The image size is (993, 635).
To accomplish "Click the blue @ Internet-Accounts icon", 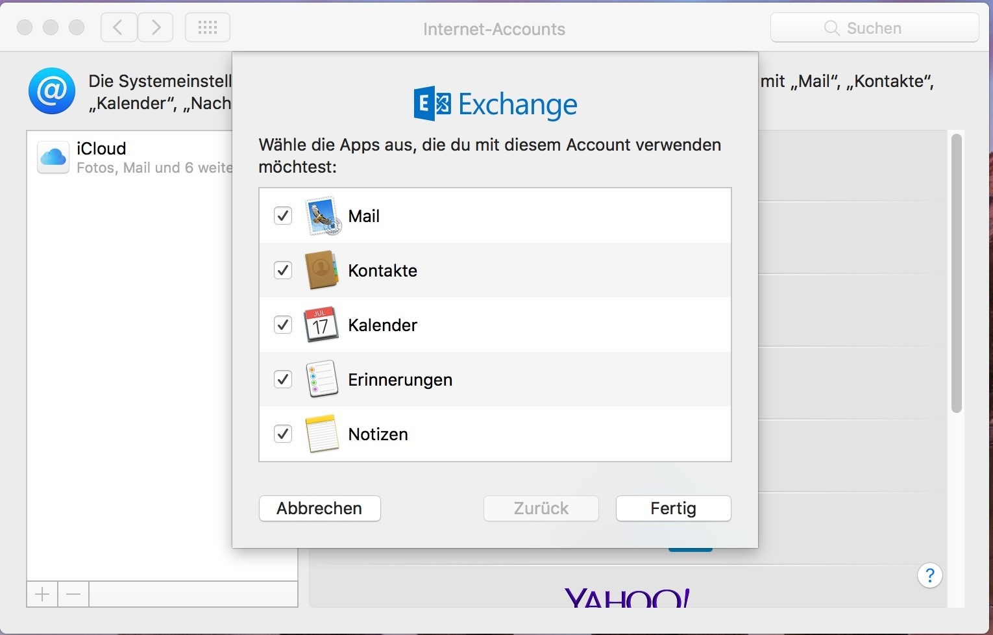I will point(52,91).
